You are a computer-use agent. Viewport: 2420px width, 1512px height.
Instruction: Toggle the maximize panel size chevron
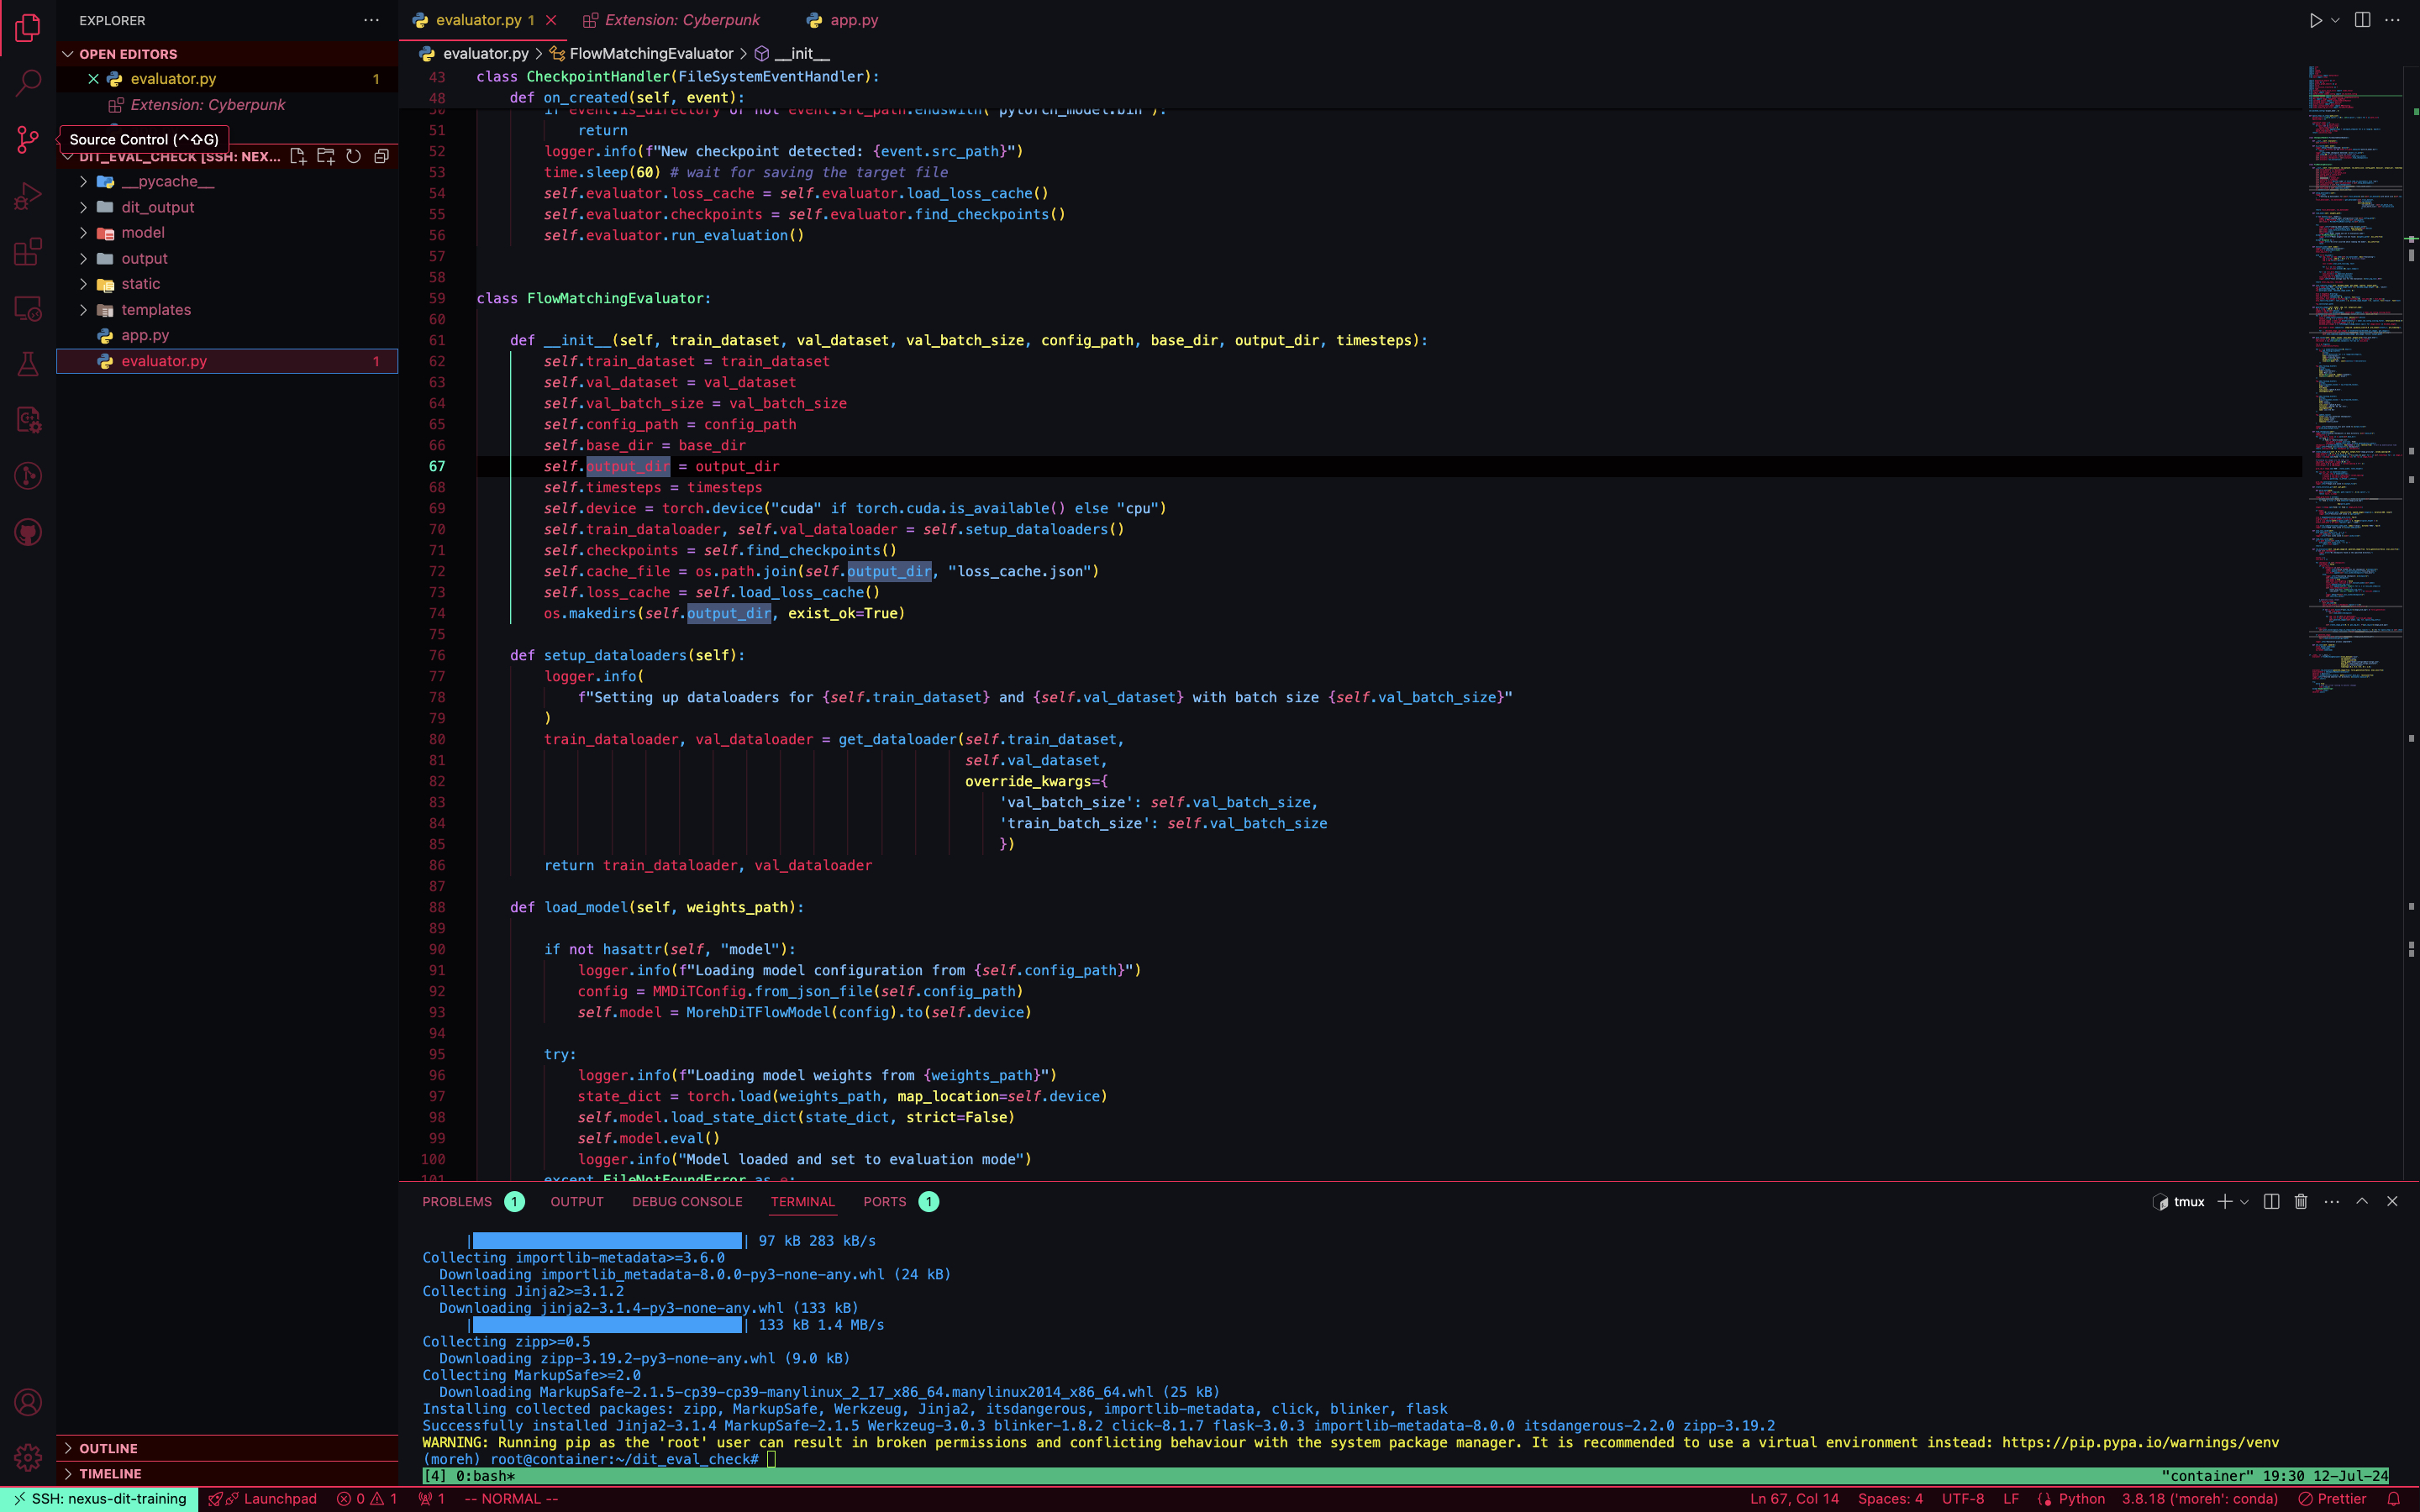(2362, 1201)
